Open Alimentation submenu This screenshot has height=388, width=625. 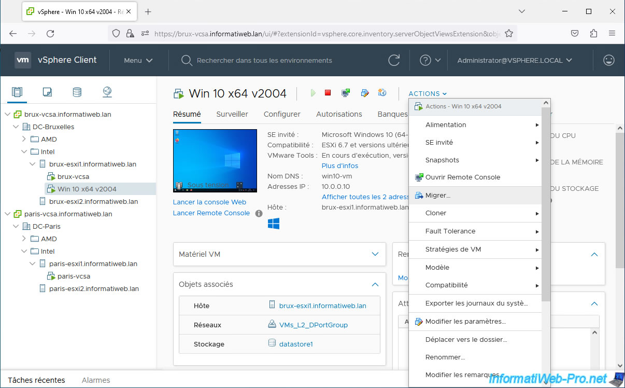[x=476, y=124]
